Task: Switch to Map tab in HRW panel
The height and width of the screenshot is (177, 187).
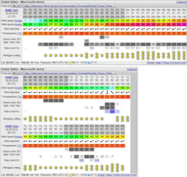Action: (x=27, y=73)
